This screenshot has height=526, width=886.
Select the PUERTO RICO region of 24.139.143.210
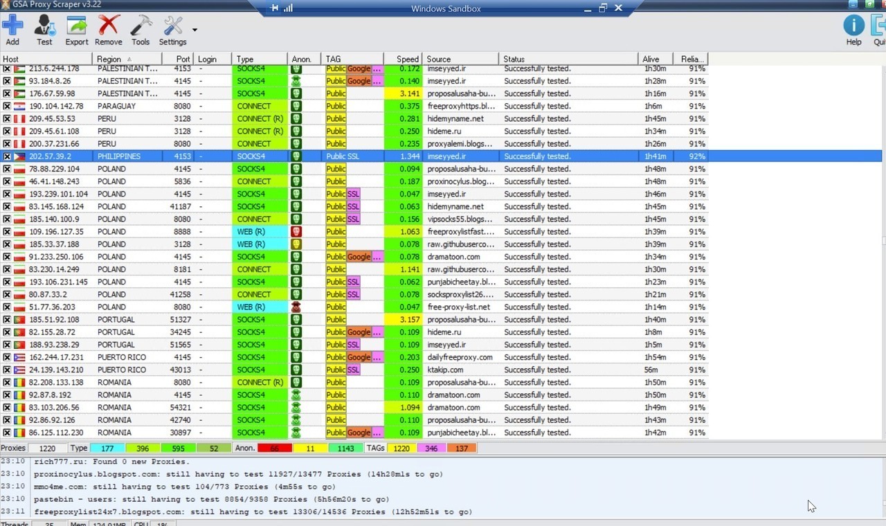122,370
